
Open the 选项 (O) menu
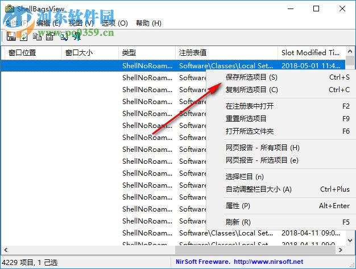click(114, 23)
